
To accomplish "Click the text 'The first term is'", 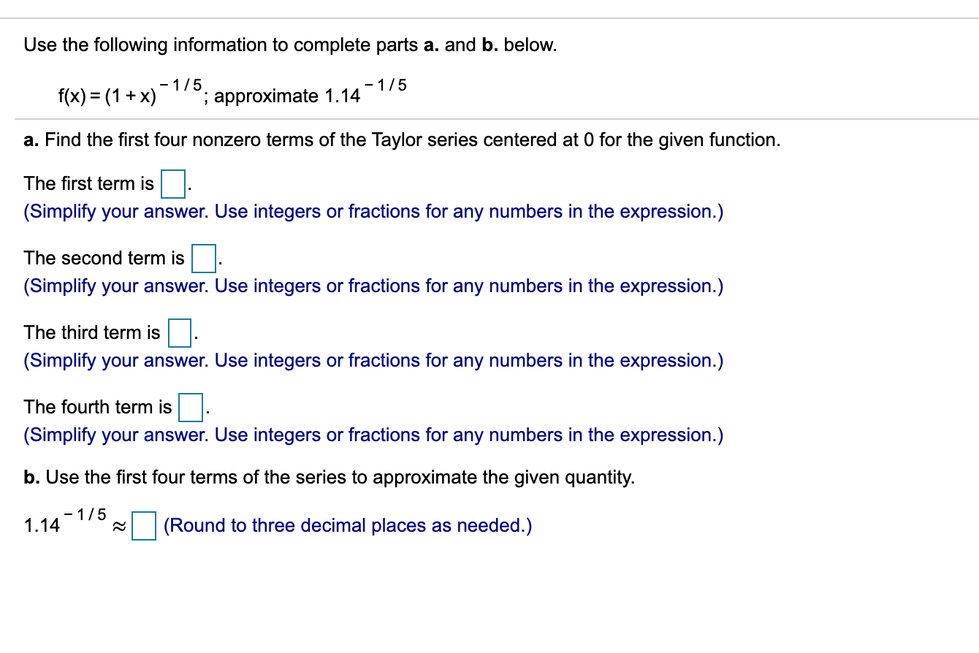I will click(88, 184).
